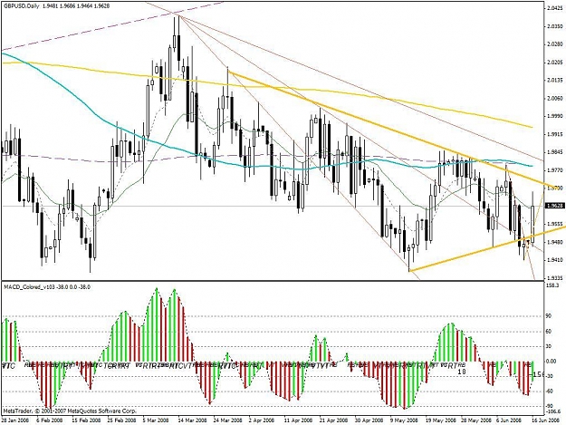Viewport: 566px width, 425px height.
Task: Click the 6 Feb 2008 date label
Action: coord(49,420)
